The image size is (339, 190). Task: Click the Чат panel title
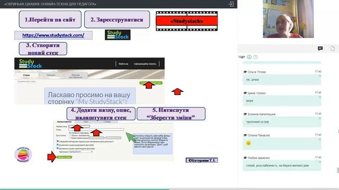click(242, 57)
